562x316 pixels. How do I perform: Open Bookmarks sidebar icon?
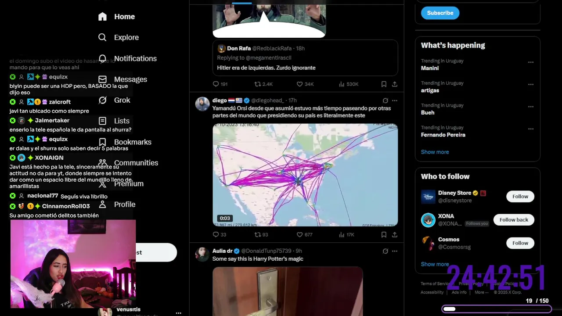point(102,142)
